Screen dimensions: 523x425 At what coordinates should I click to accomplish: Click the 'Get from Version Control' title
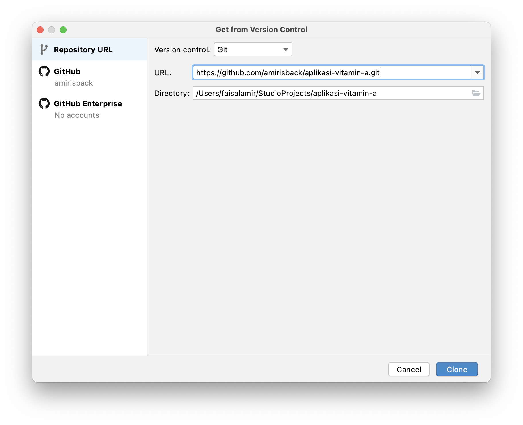click(261, 30)
